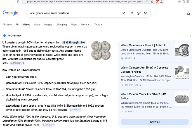Screen dimensions: 193x129
Task: Expand the More search categories dropdown
Action: click(85, 25)
